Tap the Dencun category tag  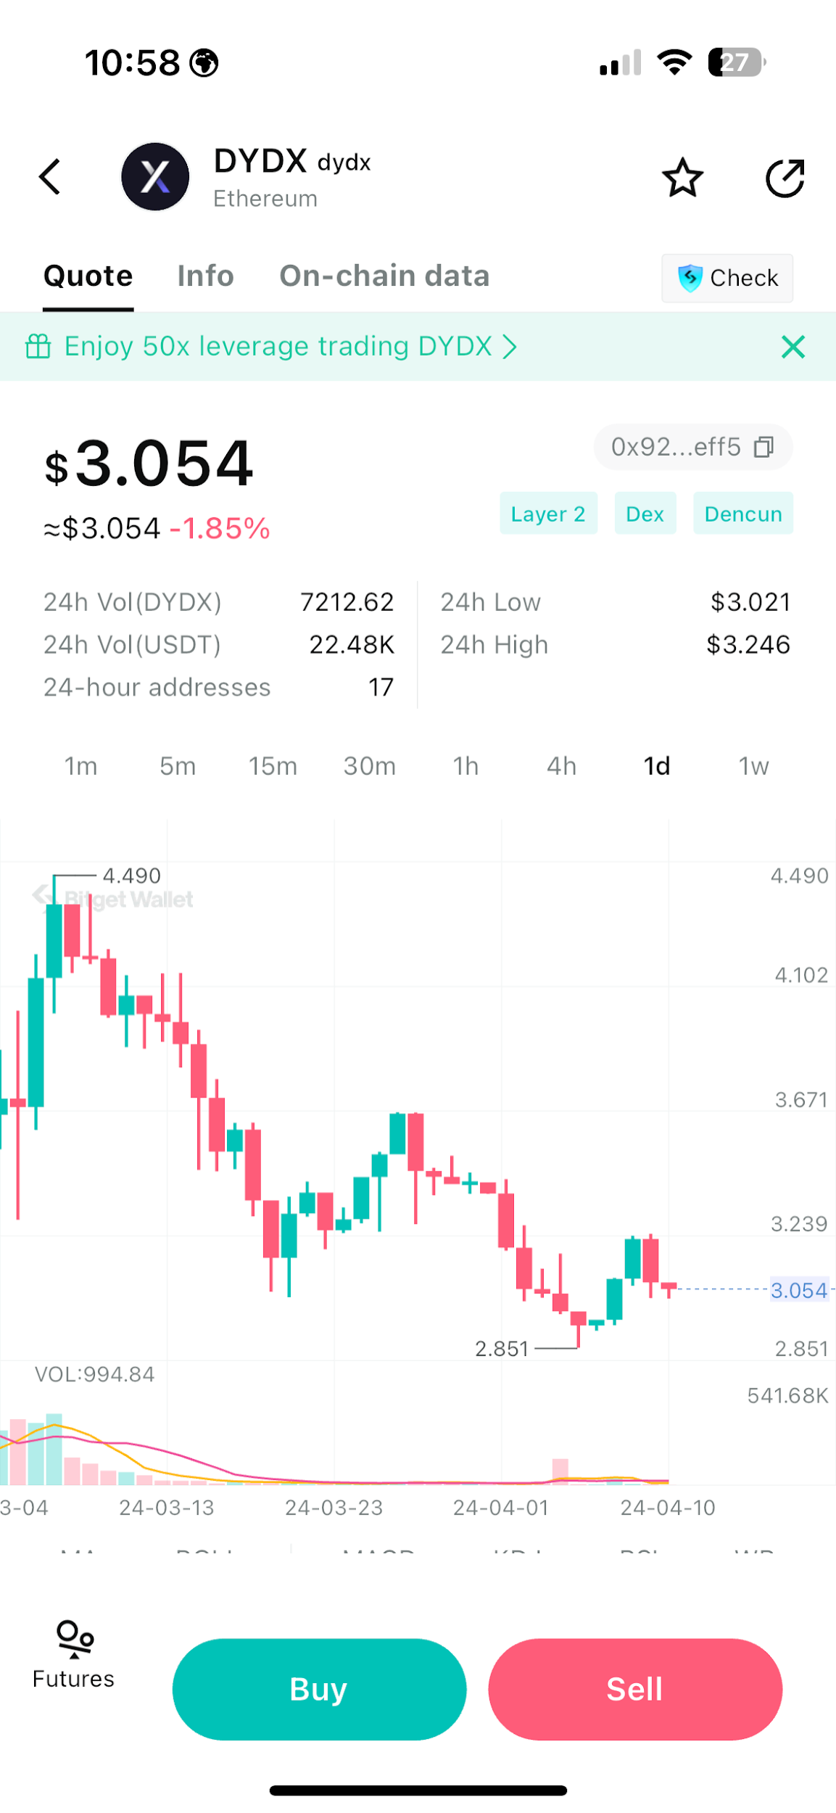[x=742, y=514]
